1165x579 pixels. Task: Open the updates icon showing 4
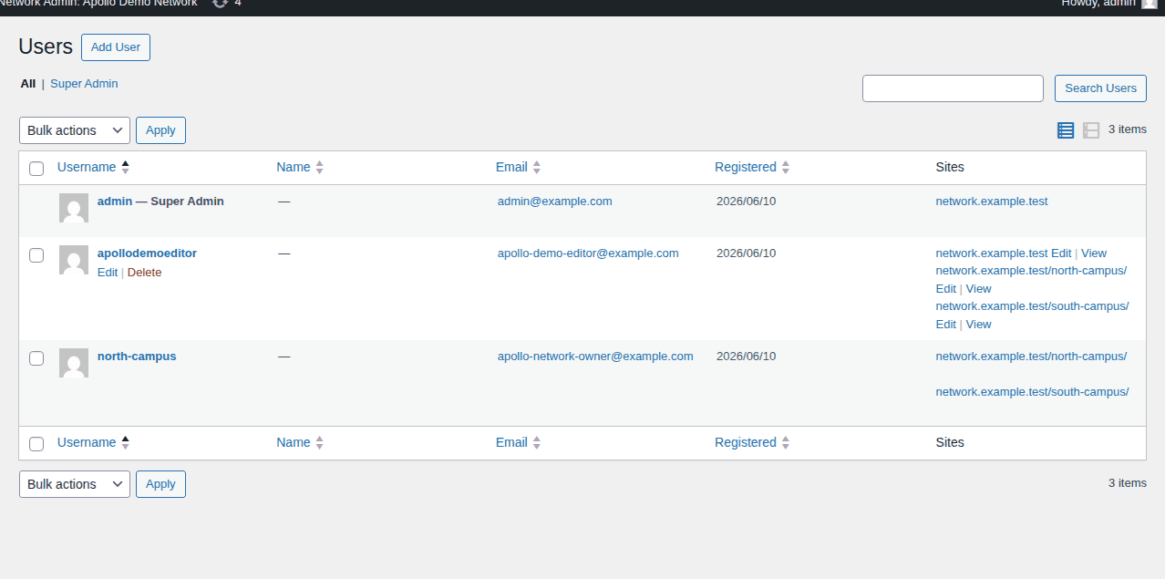[x=227, y=3]
